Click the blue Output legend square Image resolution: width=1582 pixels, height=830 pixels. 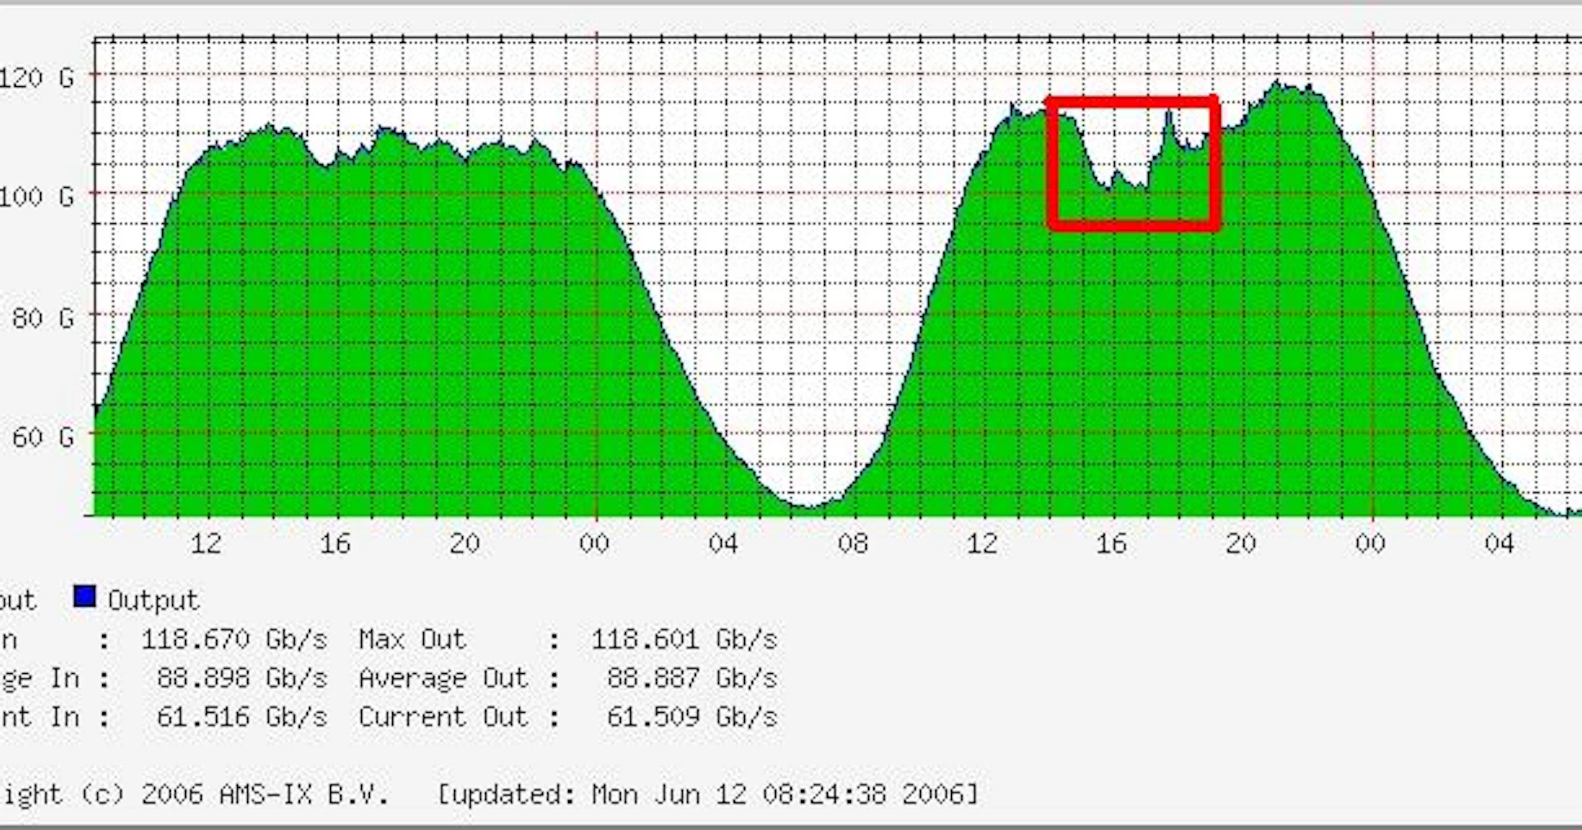click(84, 597)
